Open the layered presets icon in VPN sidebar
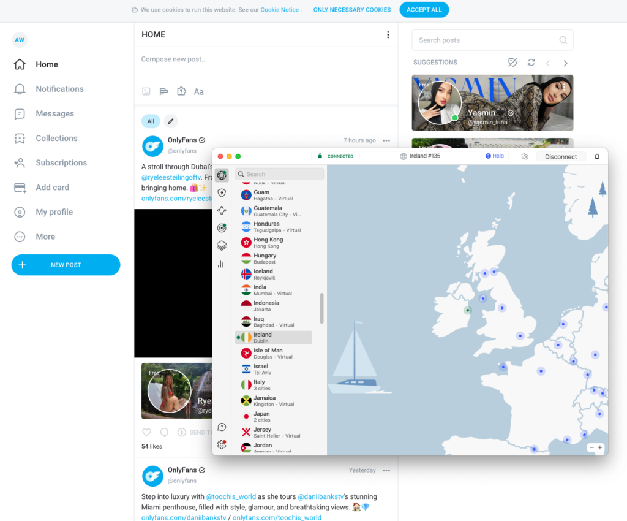This screenshot has height=521, width=627. coord(222,246)
